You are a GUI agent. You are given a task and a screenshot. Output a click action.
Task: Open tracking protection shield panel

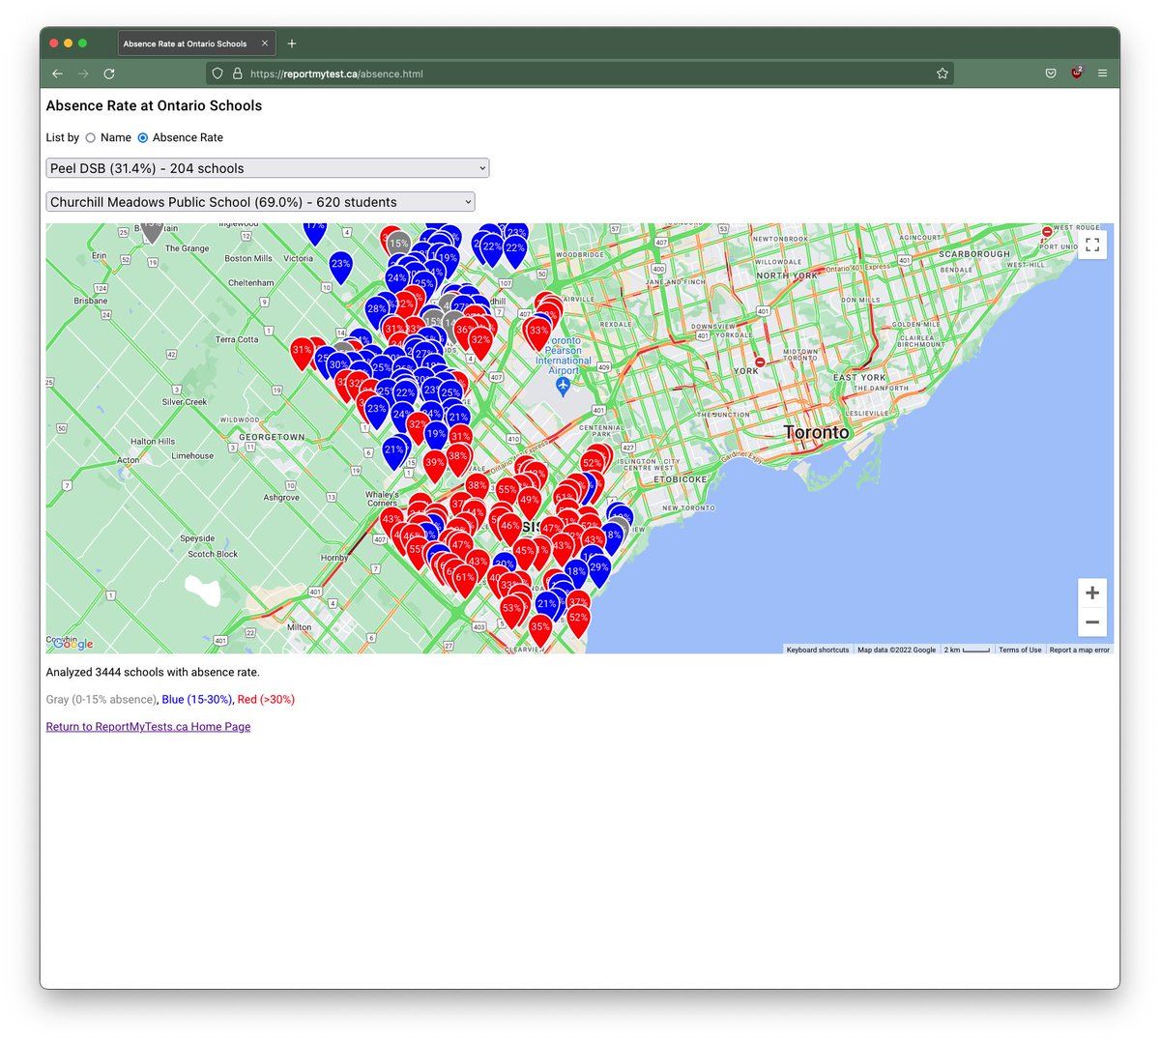(217, 73)
